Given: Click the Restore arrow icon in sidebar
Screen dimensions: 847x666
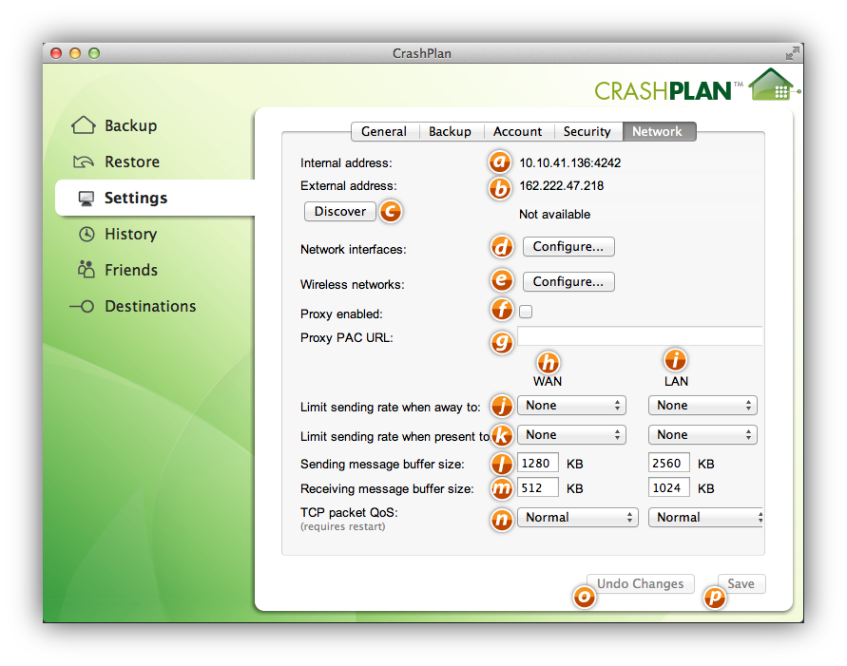Looking at the screenshot, I should [84, 162].
